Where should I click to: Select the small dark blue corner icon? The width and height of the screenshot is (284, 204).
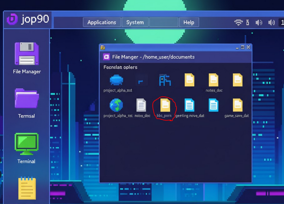pyautogui.click(x=141, y=82)
